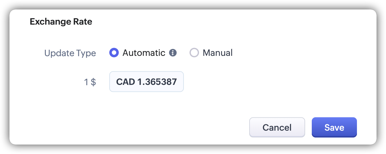
Task: Click the "Exchange Rate" dialog heading
Action: click(61, 22)
